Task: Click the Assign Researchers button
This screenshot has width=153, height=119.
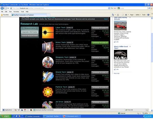Action: (x=30, y=36)
